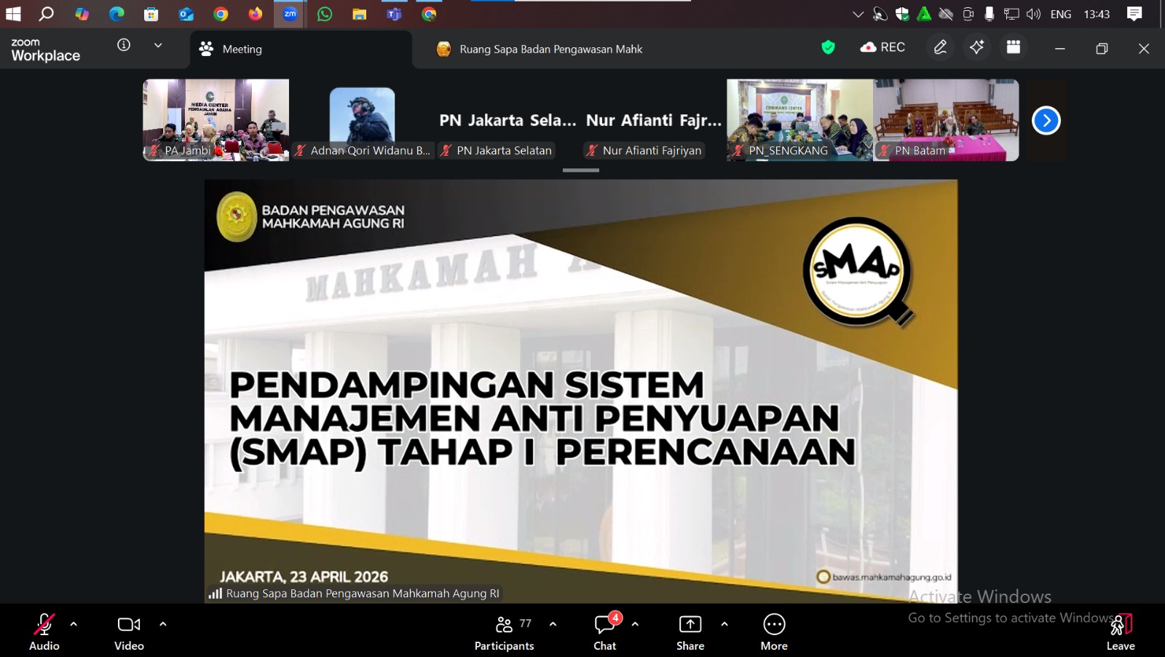Open the speaker device tray icon
Screen dimensions: 1165x657
tap(880, 14)
